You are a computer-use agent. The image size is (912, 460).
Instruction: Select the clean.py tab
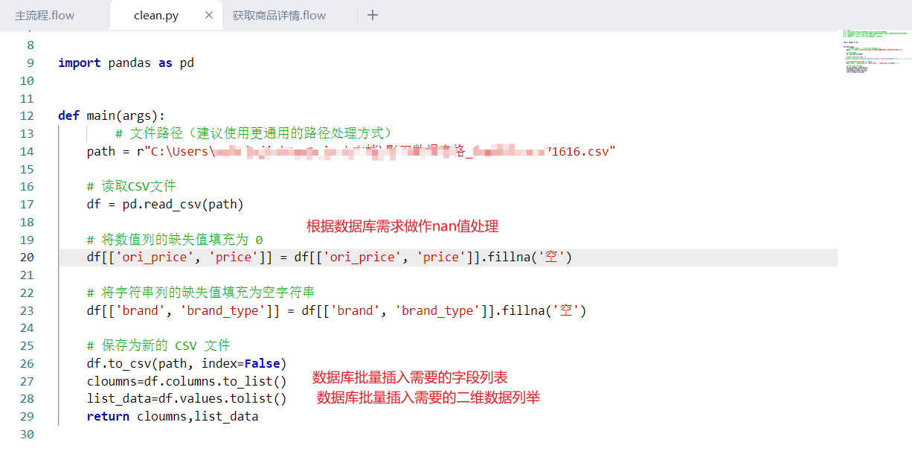(155, 16)
